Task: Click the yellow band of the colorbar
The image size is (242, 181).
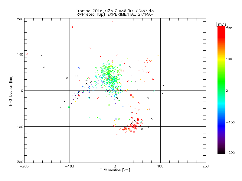Action: (221, 59)
